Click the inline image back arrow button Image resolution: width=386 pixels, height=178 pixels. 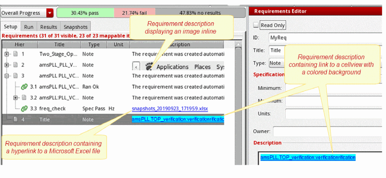coord(136,67)
